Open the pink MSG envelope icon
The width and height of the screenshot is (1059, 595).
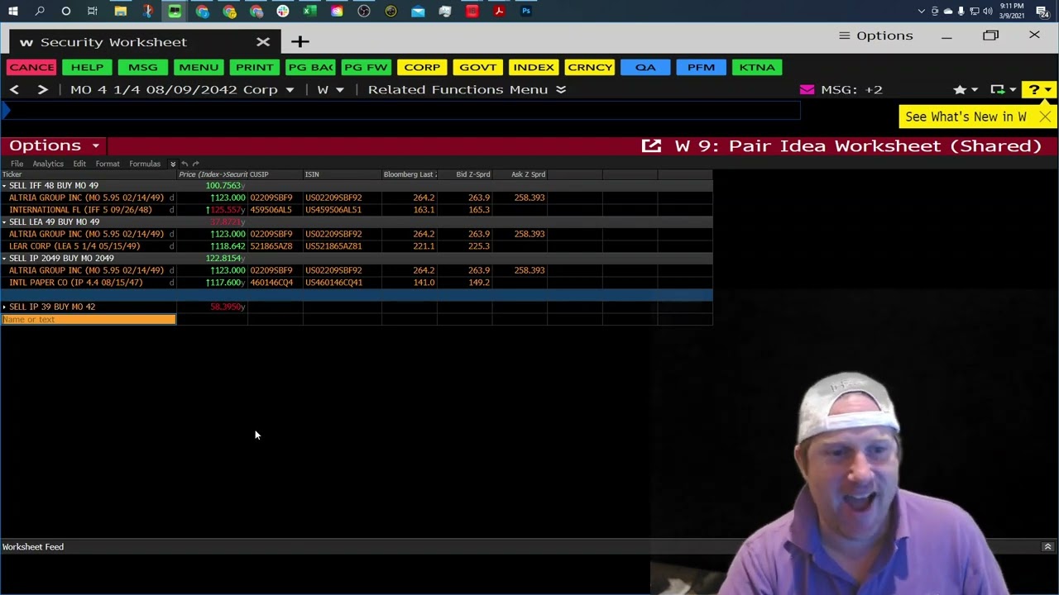[807, 89]
